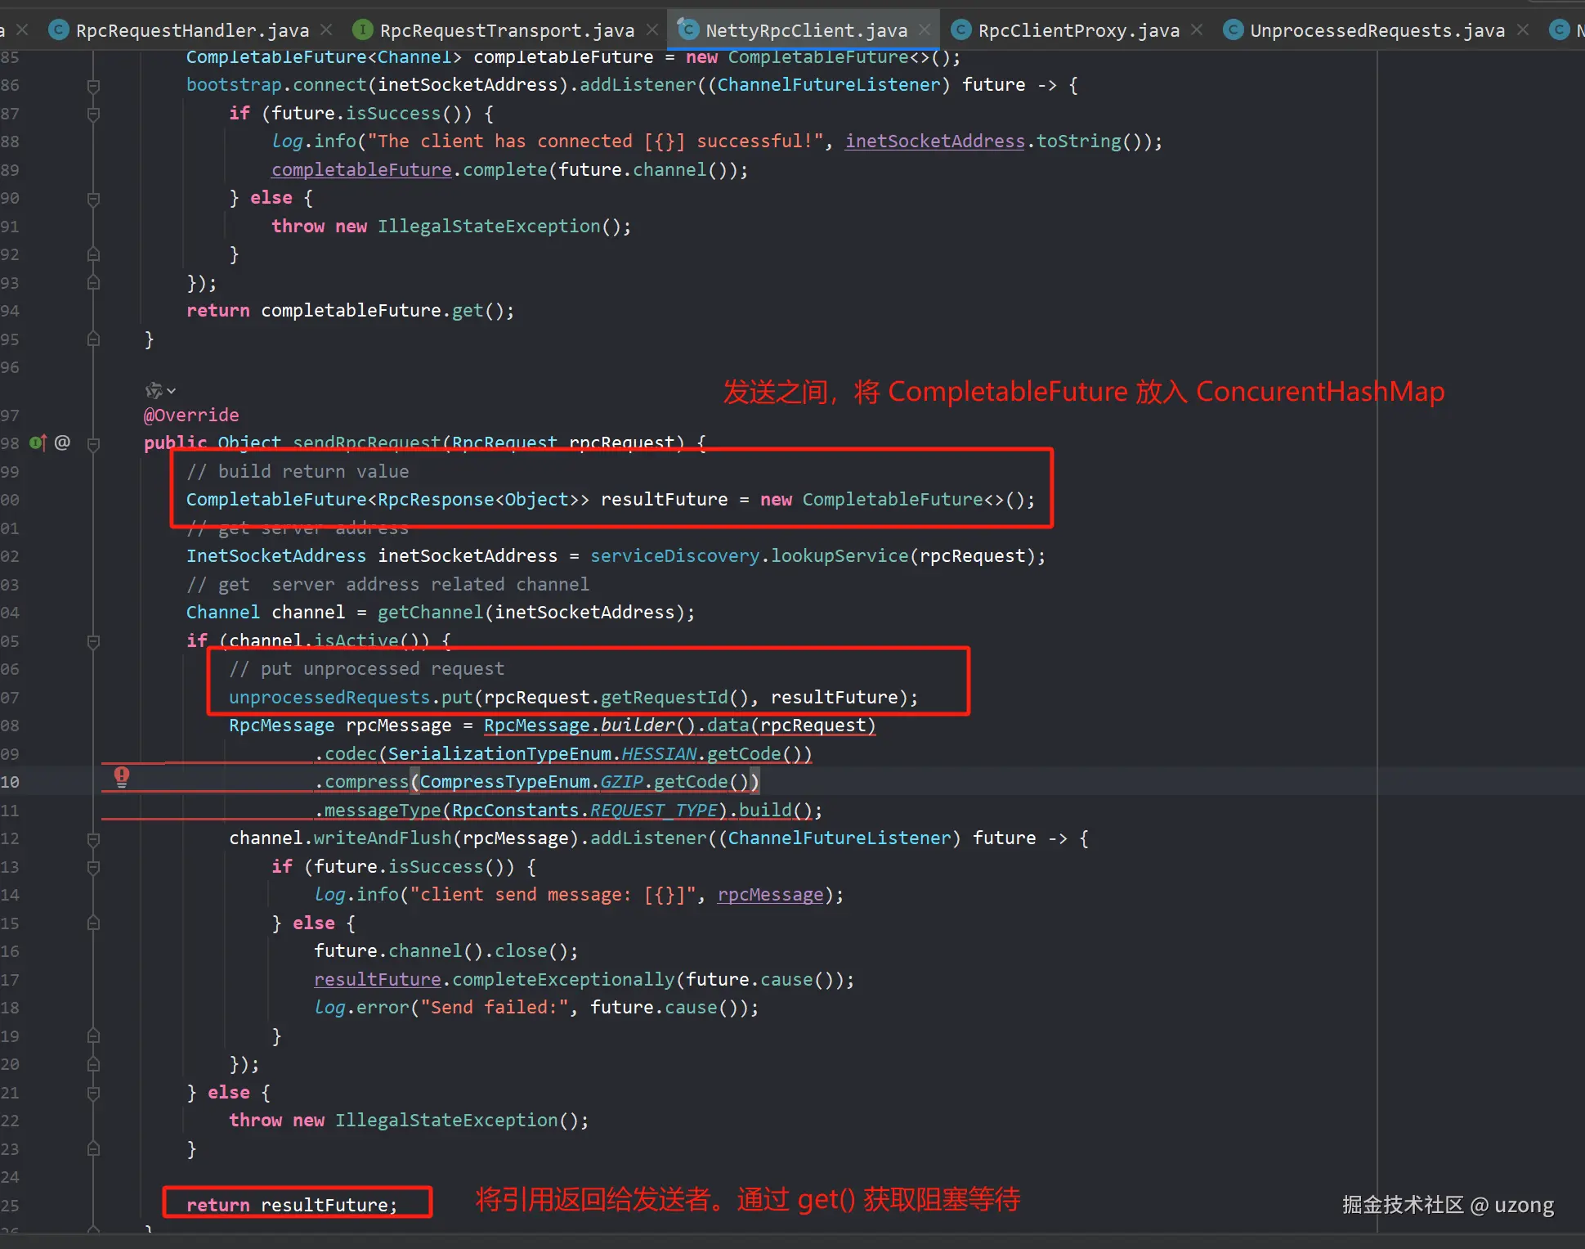Screen dimensions: 1585x1249
Task: Open the dropdown chevron next to the author inlay
Action: 172,391
